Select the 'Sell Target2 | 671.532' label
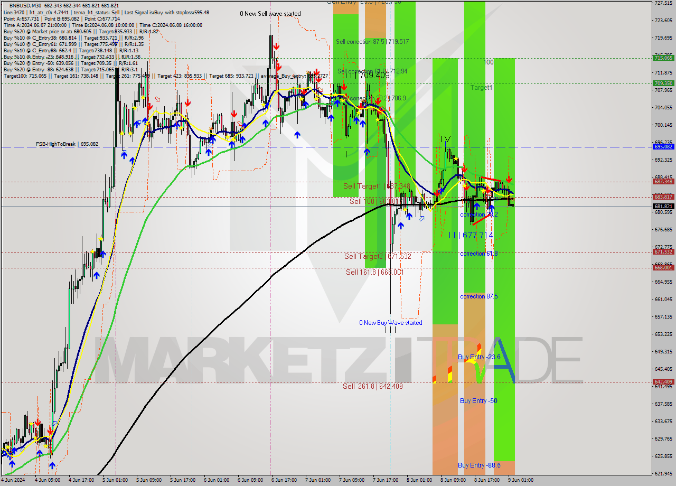This screenshot has height=486, width=676. [378, 256]
